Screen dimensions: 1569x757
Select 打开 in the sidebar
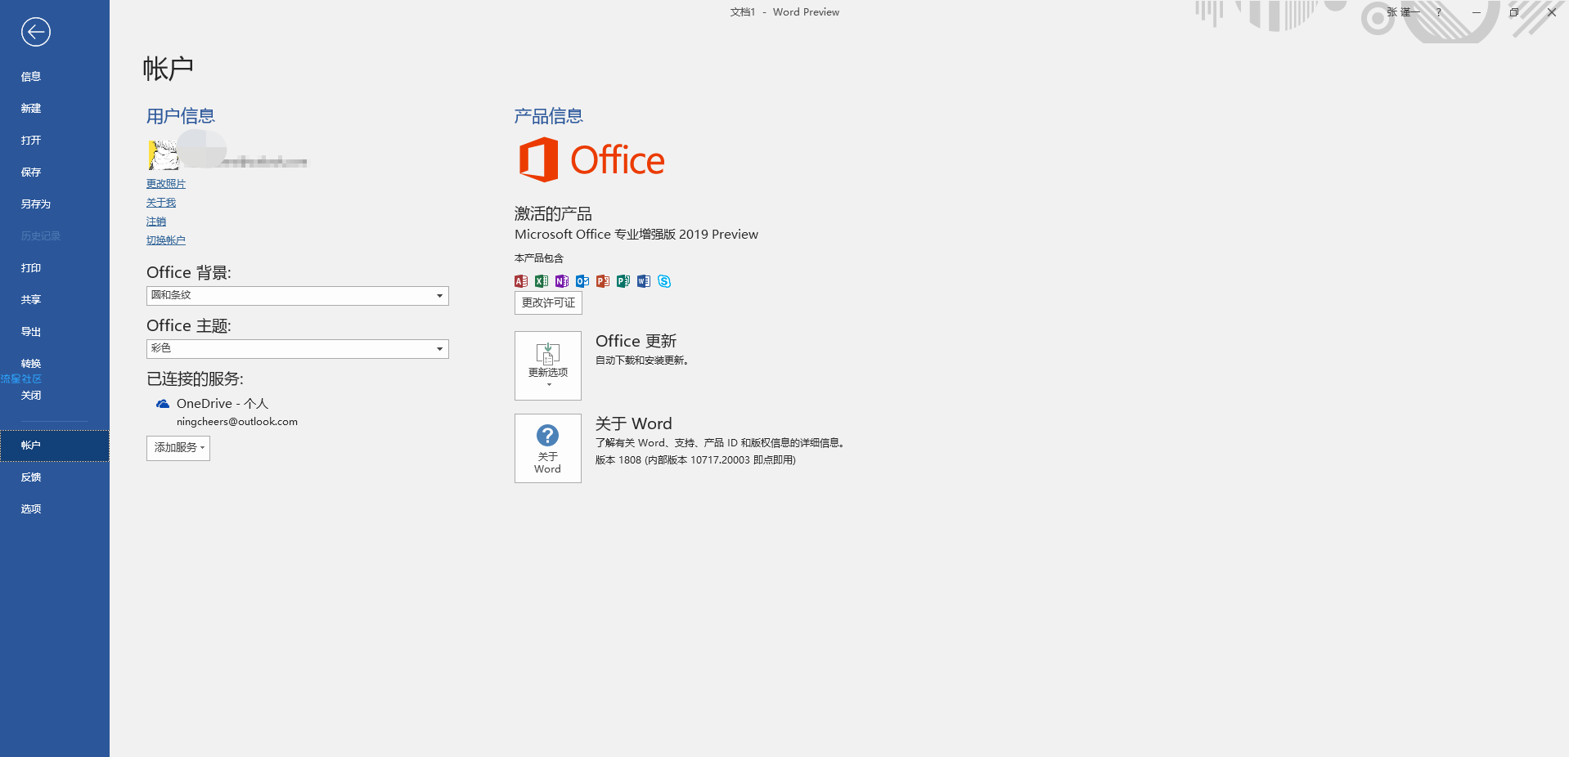(55, 141)
